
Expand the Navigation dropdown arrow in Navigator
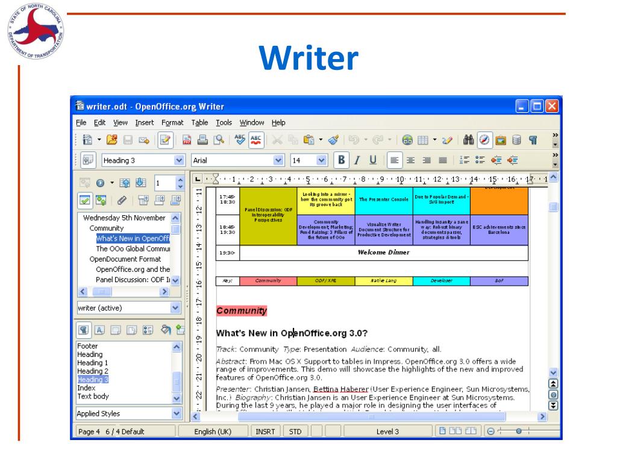[x=112, y=183]
